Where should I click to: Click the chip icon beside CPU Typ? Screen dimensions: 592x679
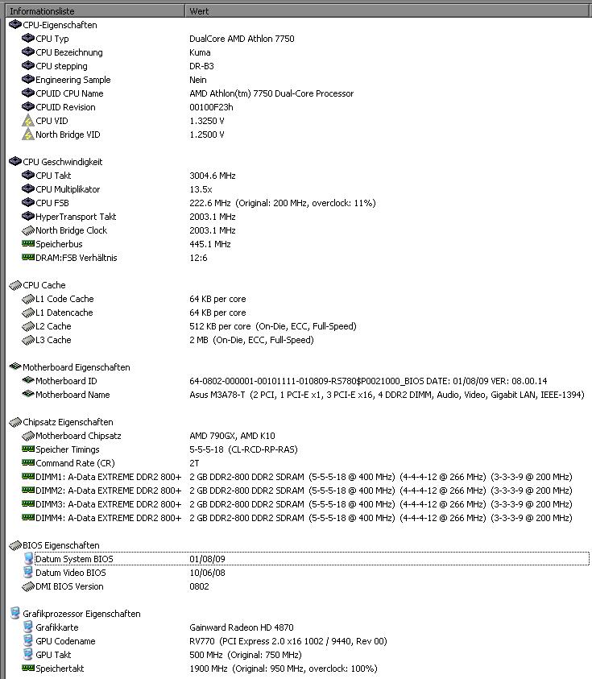coord(27,39)
